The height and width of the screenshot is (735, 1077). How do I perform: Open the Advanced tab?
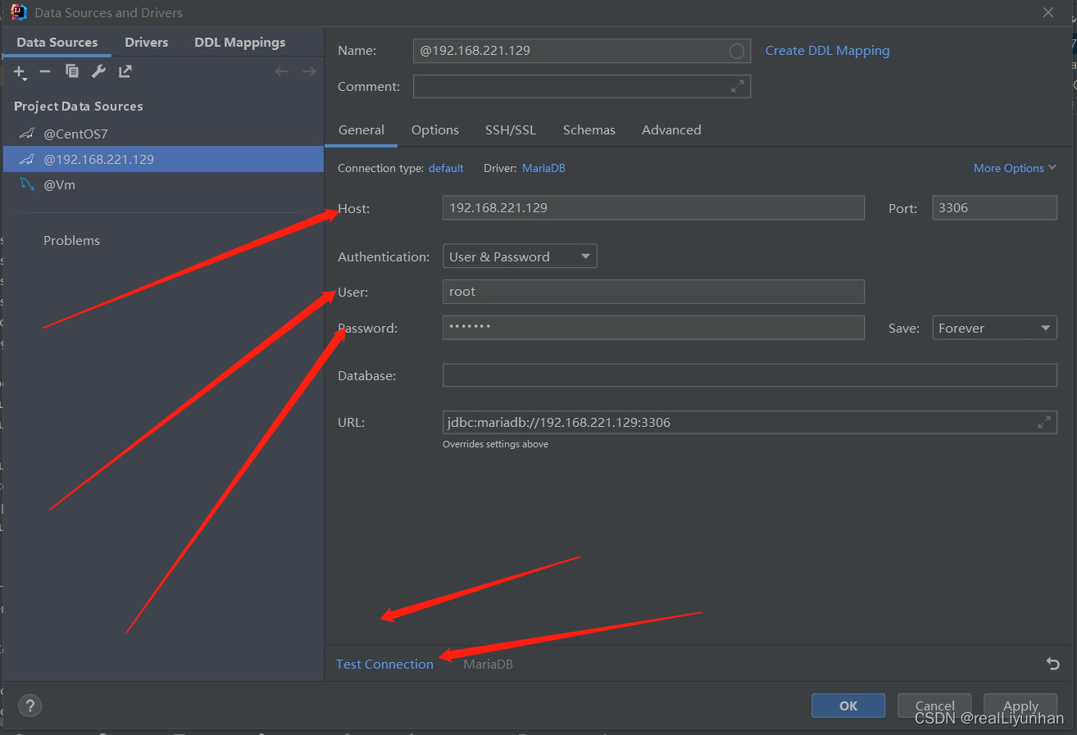tap(671, 129)
